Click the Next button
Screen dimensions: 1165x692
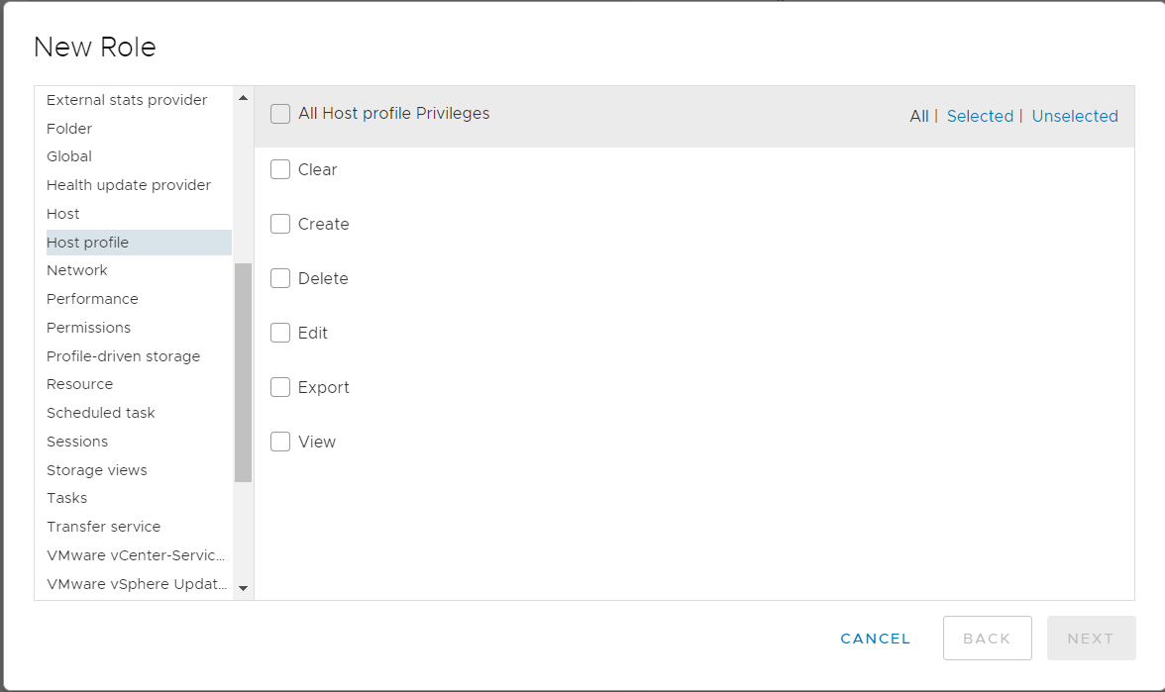(1091, 639)
